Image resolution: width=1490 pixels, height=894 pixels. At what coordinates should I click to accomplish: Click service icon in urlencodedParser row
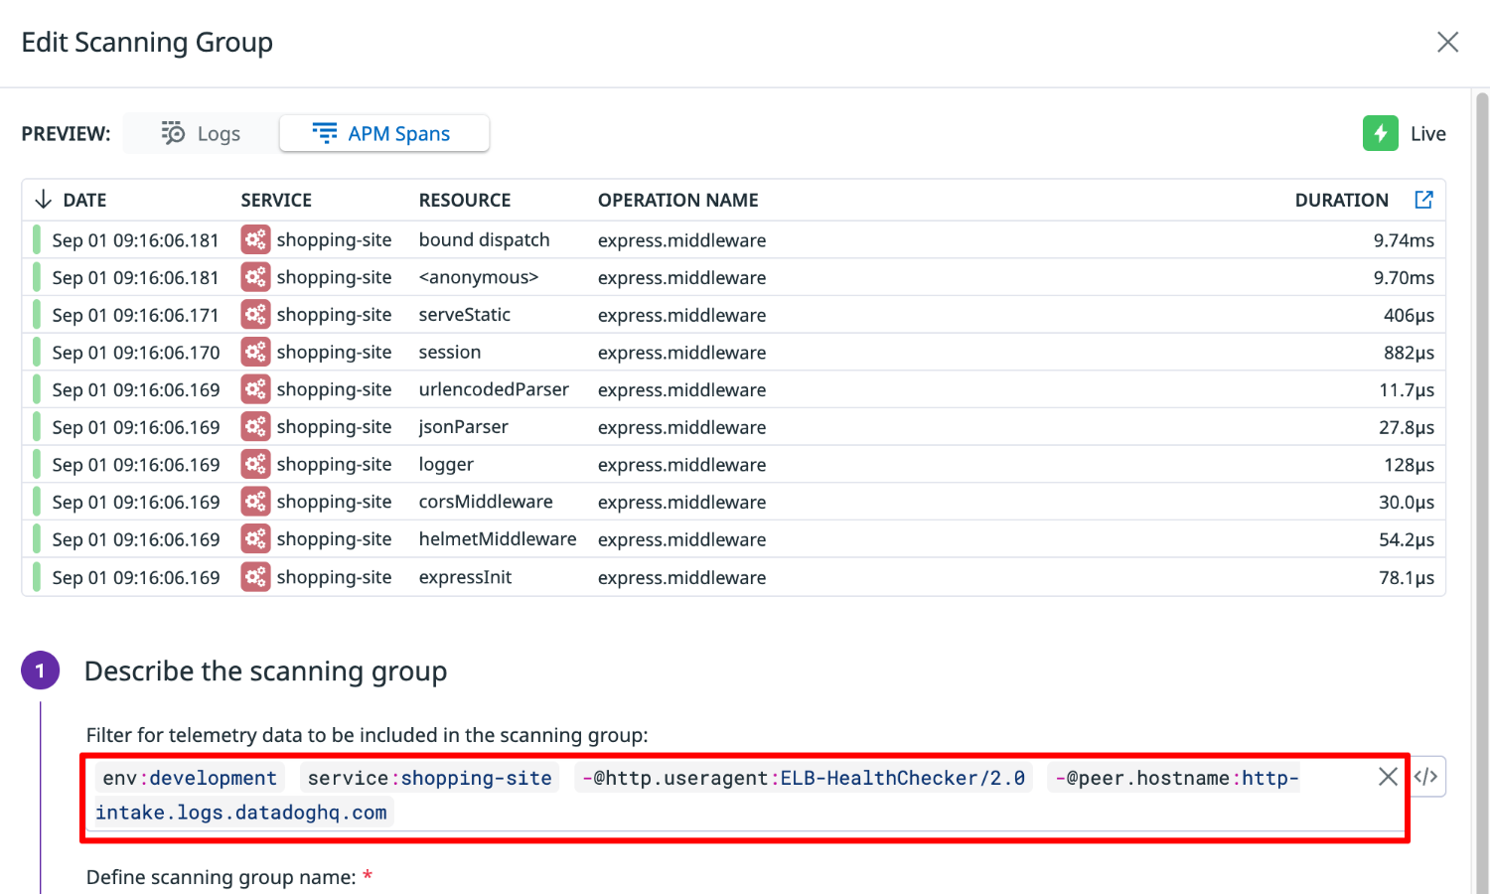click(255, 389)
